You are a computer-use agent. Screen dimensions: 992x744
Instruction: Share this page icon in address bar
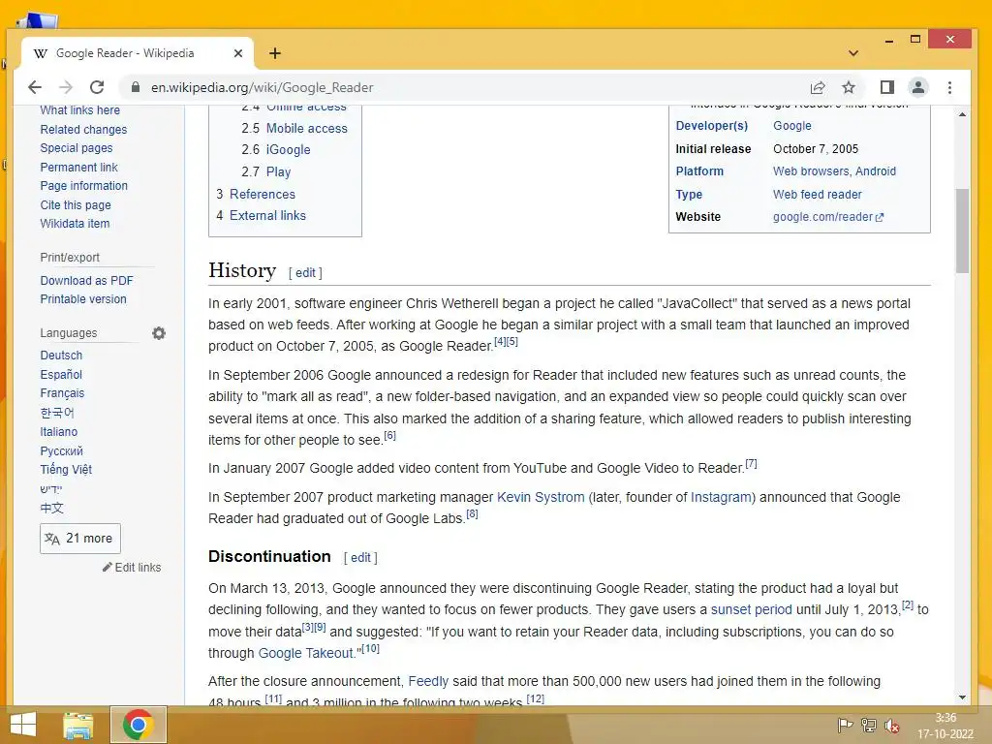pyautogui.click(x=818, y=87)
